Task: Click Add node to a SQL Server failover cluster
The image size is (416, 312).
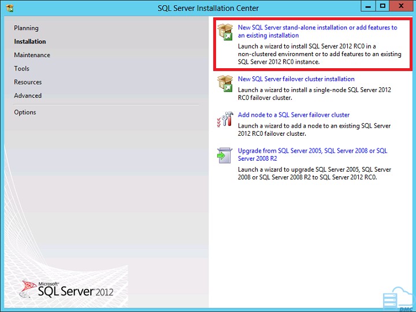Action: pyautogui.click(x=294, y=114)
